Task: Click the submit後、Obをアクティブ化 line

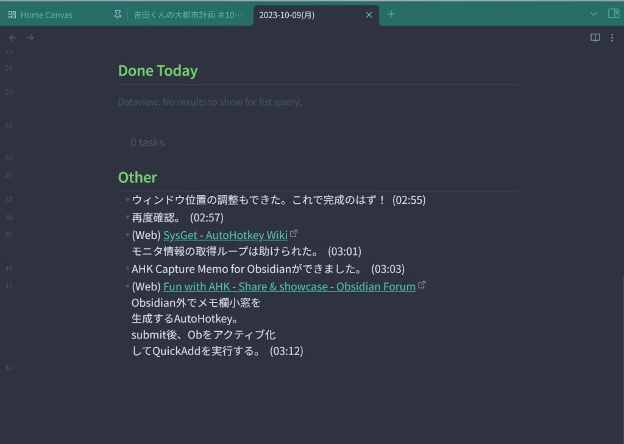Action: [x=204, y=334]
